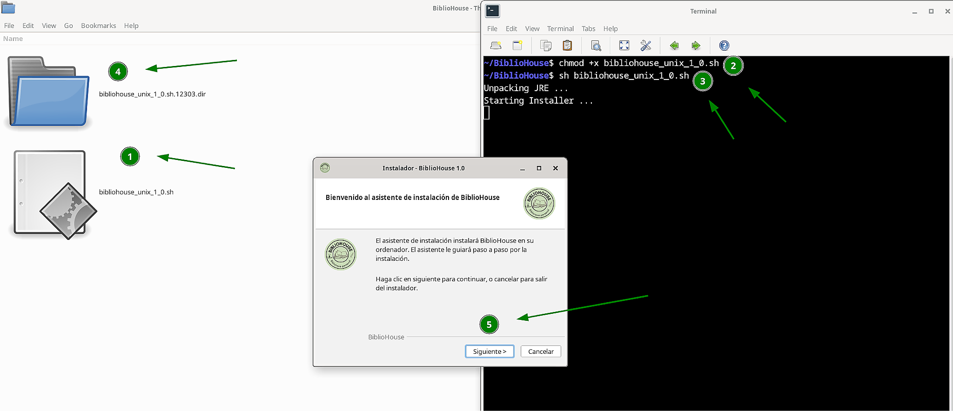Screen dimensions: 953x411
Task: Open the Search icon in Terminal toolbar
Action: [596, 46]
